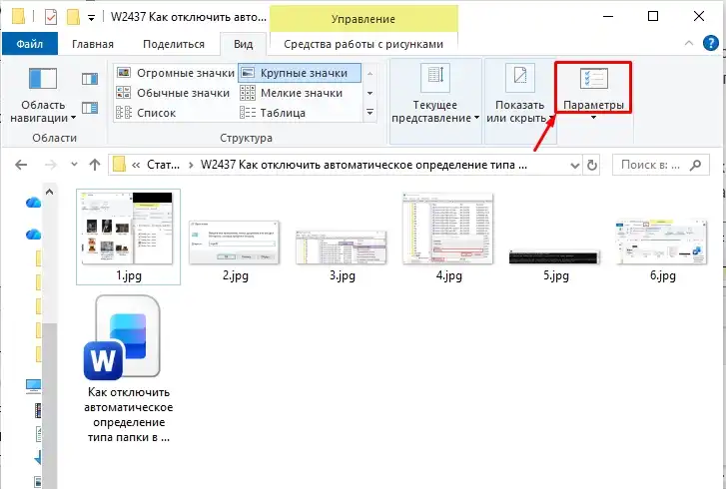Open the recent locations dropdown

pyautogui.click(x=74, y=165)
